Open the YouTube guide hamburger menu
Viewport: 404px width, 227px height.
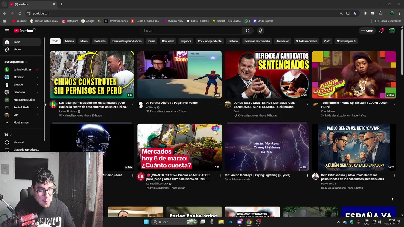click(x=7, y=31)
